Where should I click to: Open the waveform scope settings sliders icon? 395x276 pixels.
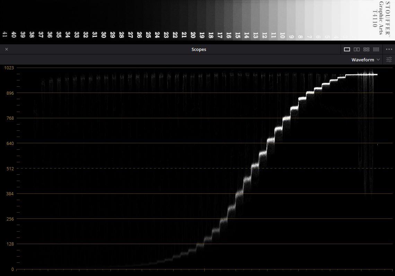pyautogui.click(x=389, y=60)
